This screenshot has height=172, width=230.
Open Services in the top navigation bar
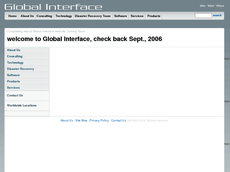[x=137, y=16]
